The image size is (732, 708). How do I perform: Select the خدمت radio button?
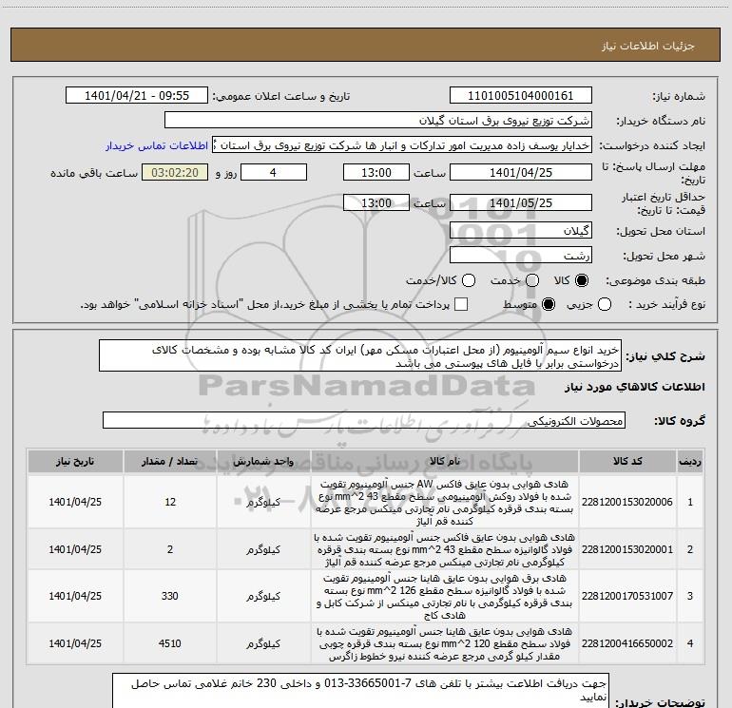532,280
